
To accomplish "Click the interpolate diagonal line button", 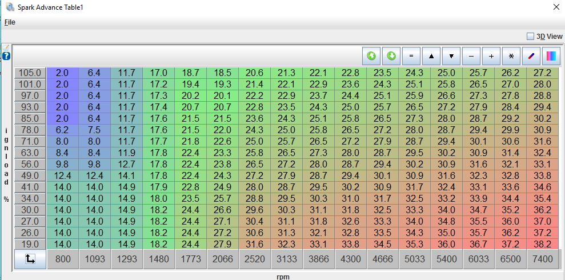I will click(531, 56).
